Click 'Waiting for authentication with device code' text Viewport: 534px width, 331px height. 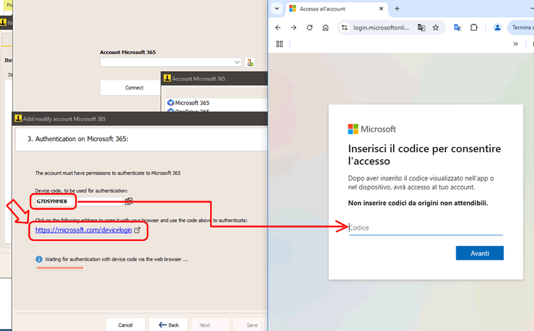coord(116,259)
